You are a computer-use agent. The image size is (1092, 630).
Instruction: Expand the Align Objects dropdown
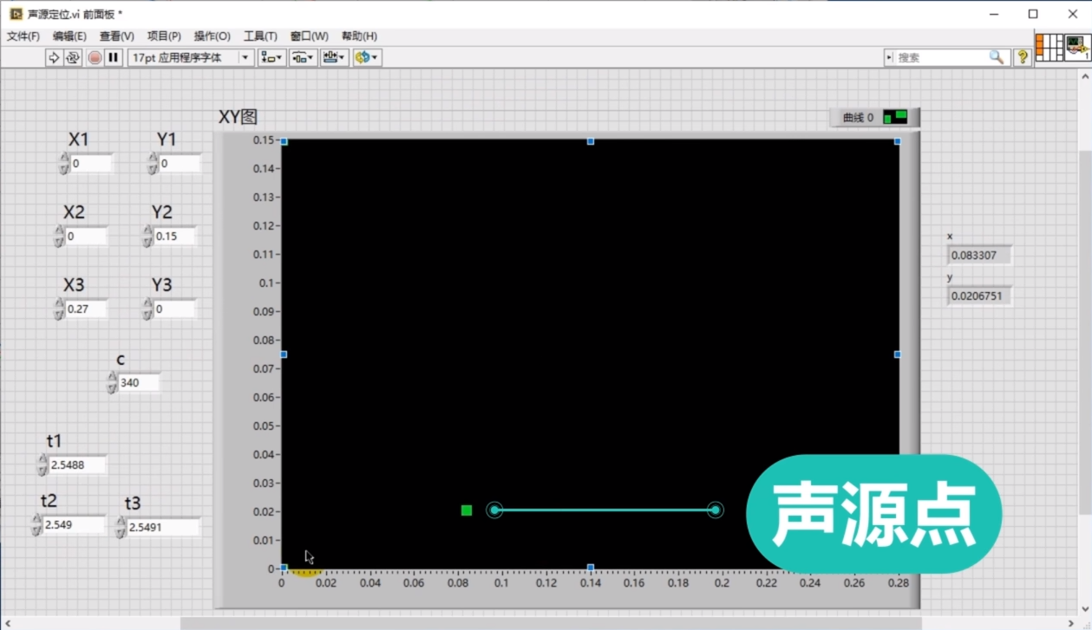click(x=272, y=57)
